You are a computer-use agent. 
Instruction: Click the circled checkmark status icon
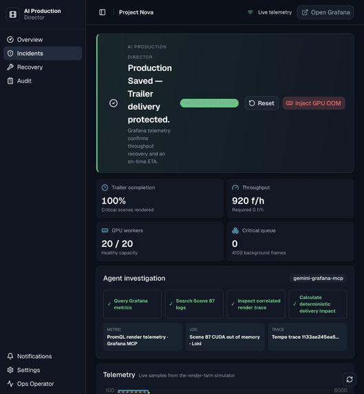(114, 103)
